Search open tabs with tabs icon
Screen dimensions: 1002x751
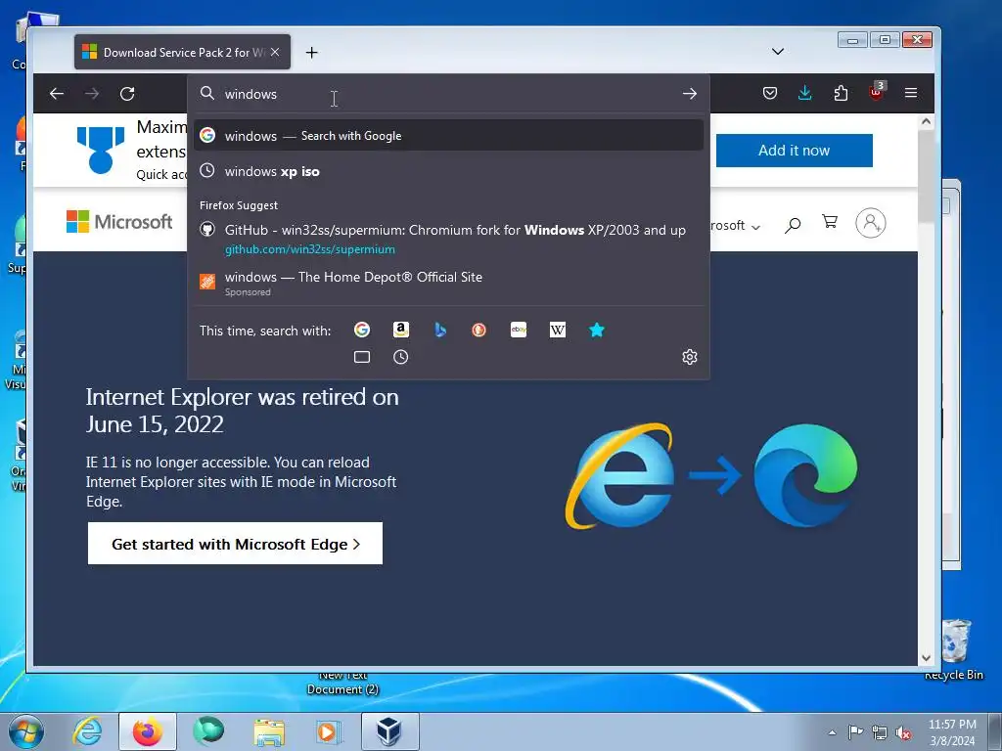coord(362,357)
